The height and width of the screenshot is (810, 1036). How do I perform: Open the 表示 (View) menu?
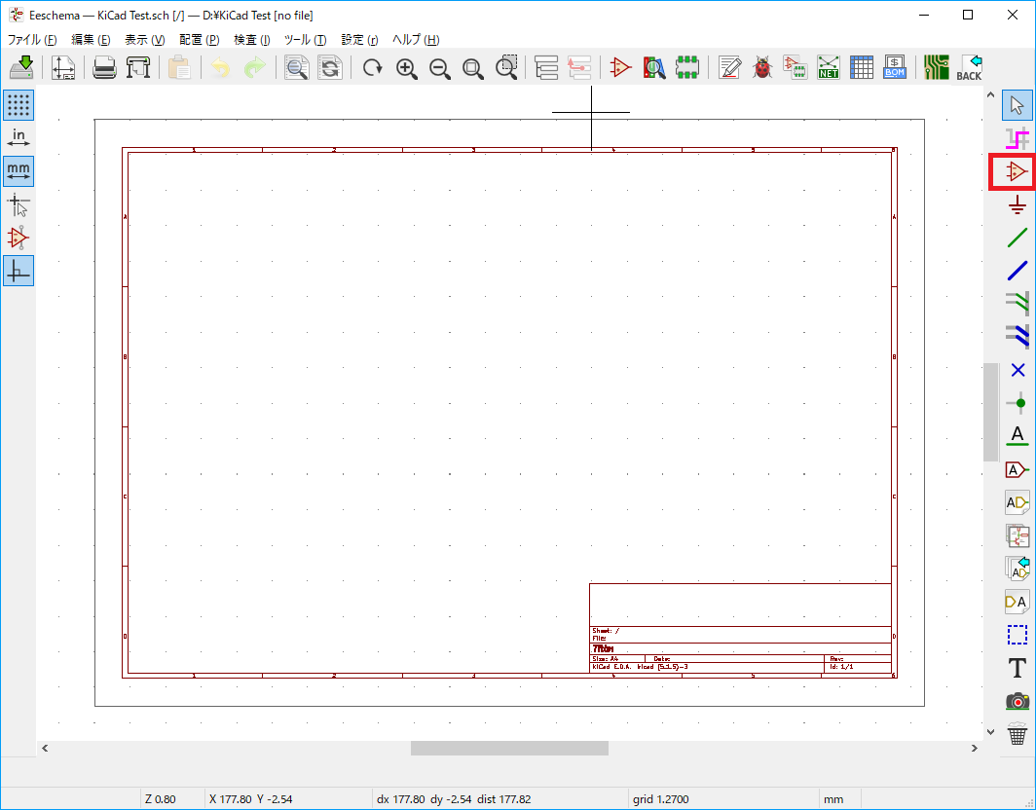[145, 40]
